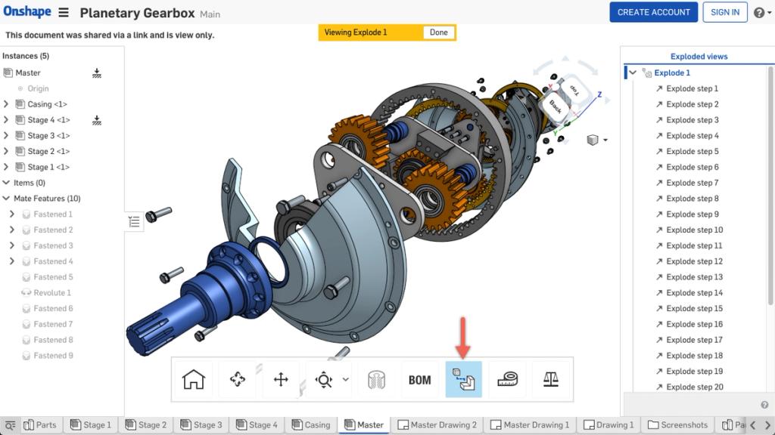The height and width of the screenshot is (435, 775).
Task: Click the Help question mark icon
Action: click(x=759, y=12)
